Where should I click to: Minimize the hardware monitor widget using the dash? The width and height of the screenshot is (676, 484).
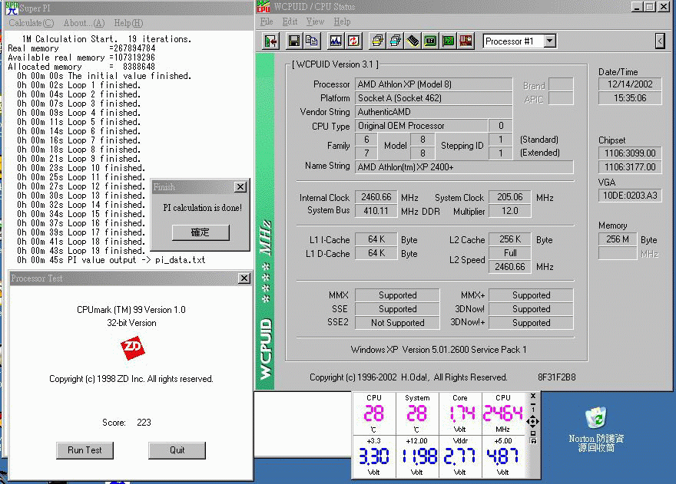(x=533, y=406)
